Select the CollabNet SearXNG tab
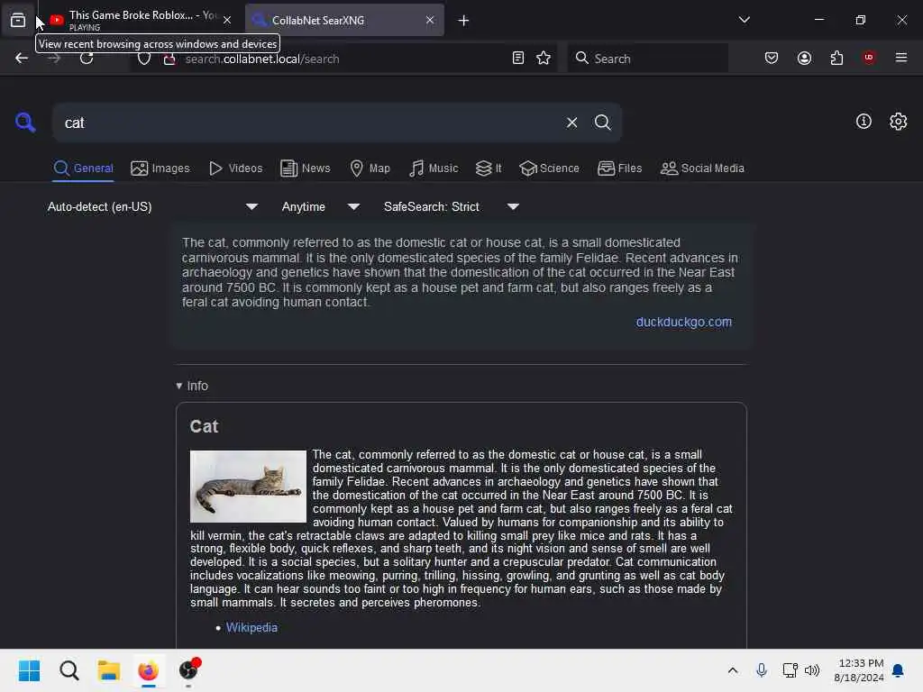 344,20
